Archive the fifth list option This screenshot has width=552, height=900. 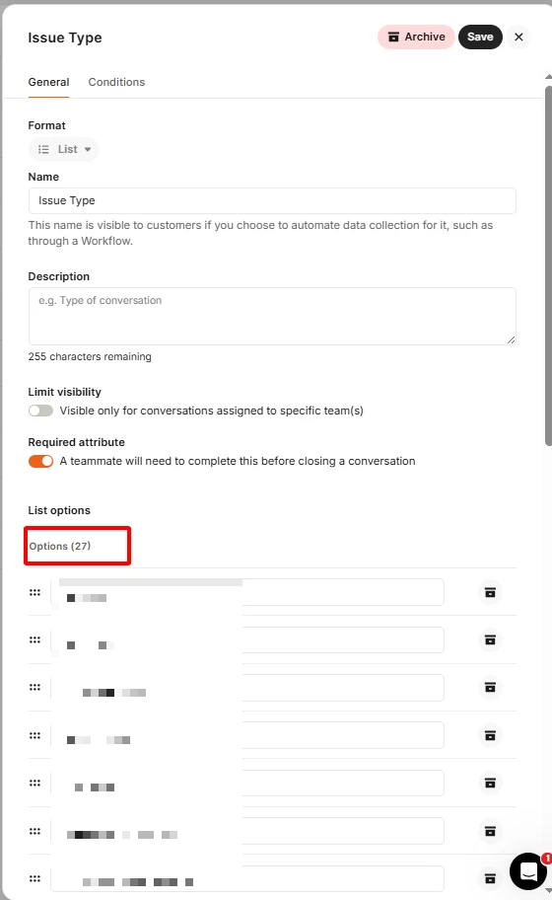pyautogui.click(x=490, y=783)
